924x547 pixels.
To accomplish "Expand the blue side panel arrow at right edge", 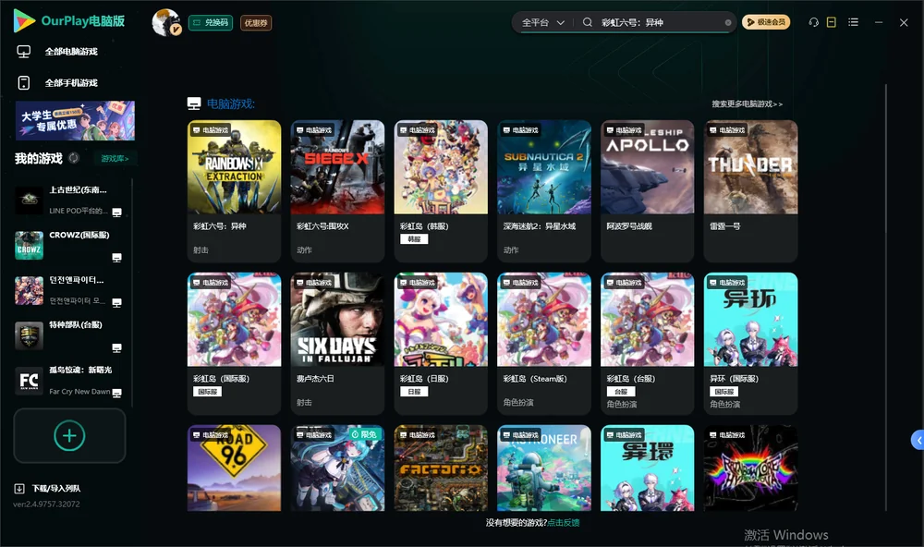I will click(x=918, y=441).
